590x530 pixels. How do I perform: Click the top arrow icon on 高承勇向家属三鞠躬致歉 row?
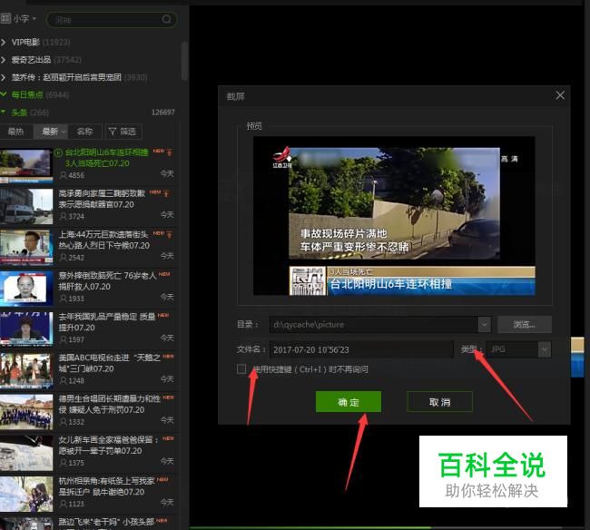pyautogui.click(x=166, y=193)
